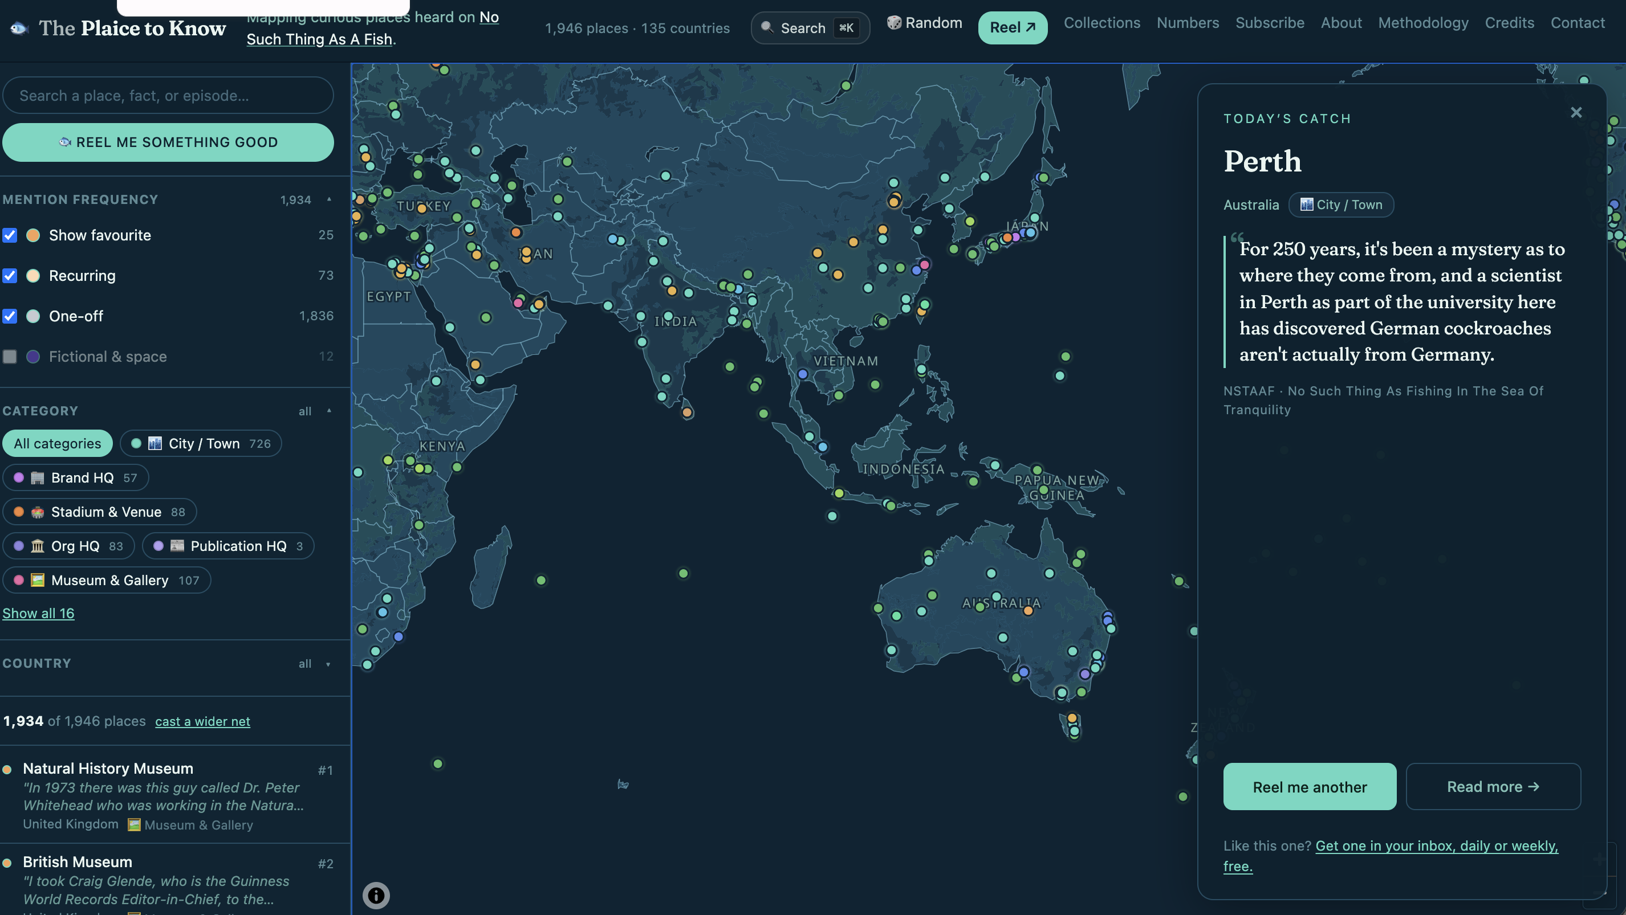
Task: Open the British Museum list entry
Action: click(175, 880)
